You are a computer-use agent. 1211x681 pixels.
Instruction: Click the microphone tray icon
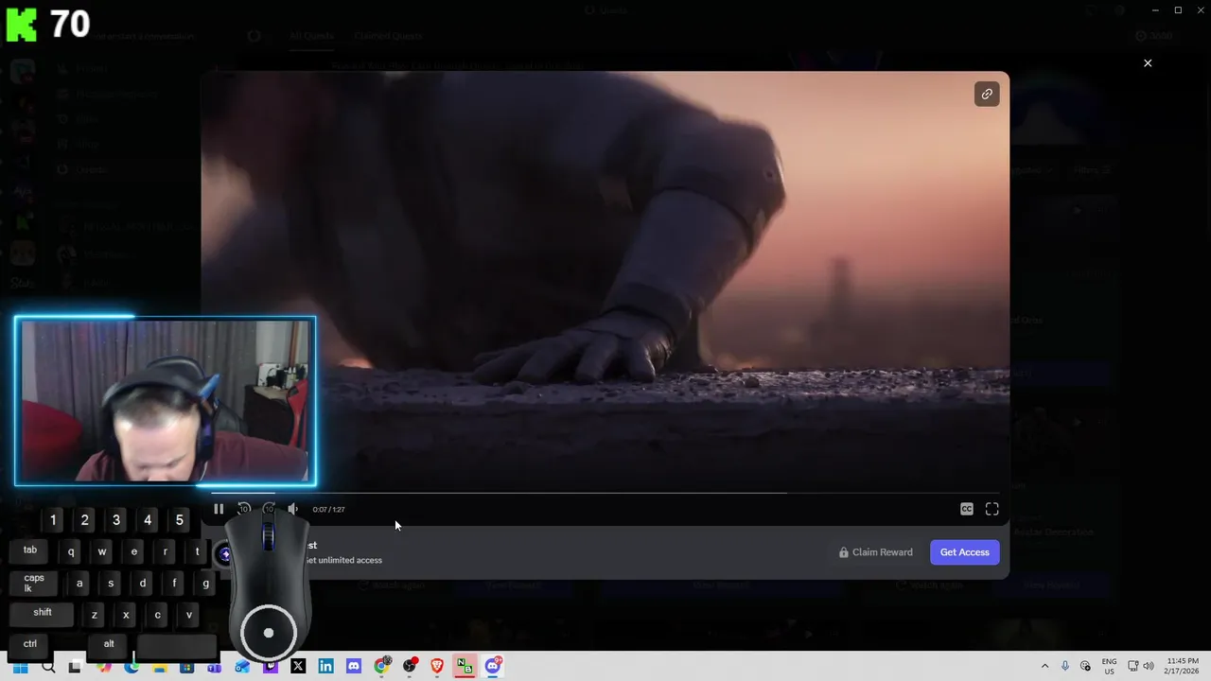click(1065, 666)
